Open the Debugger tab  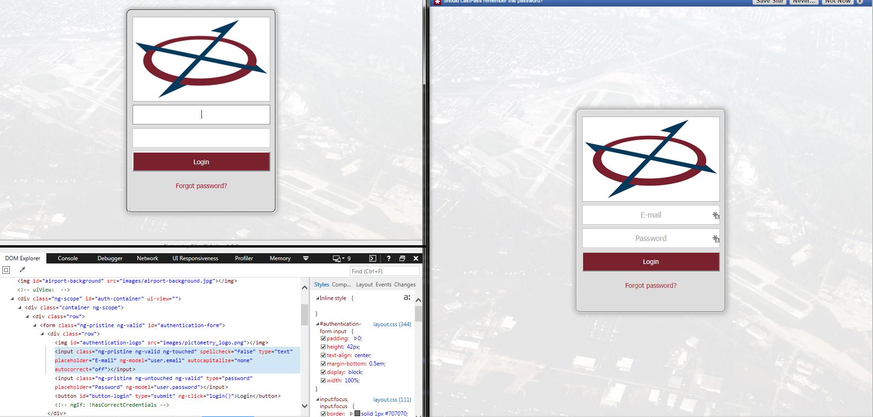click(x=110, y=258)
